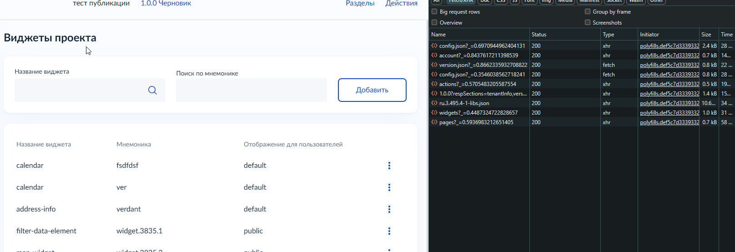Open polyfills initiator link for widgets? request

point(670,113)
